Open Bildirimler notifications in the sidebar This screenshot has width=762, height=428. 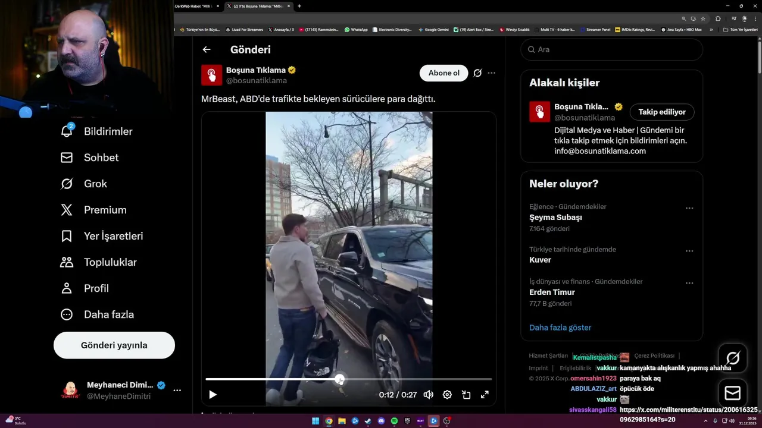(x=96, y=131)
